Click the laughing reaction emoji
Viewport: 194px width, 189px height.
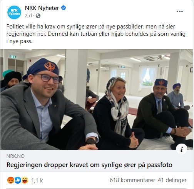(25, 180)
